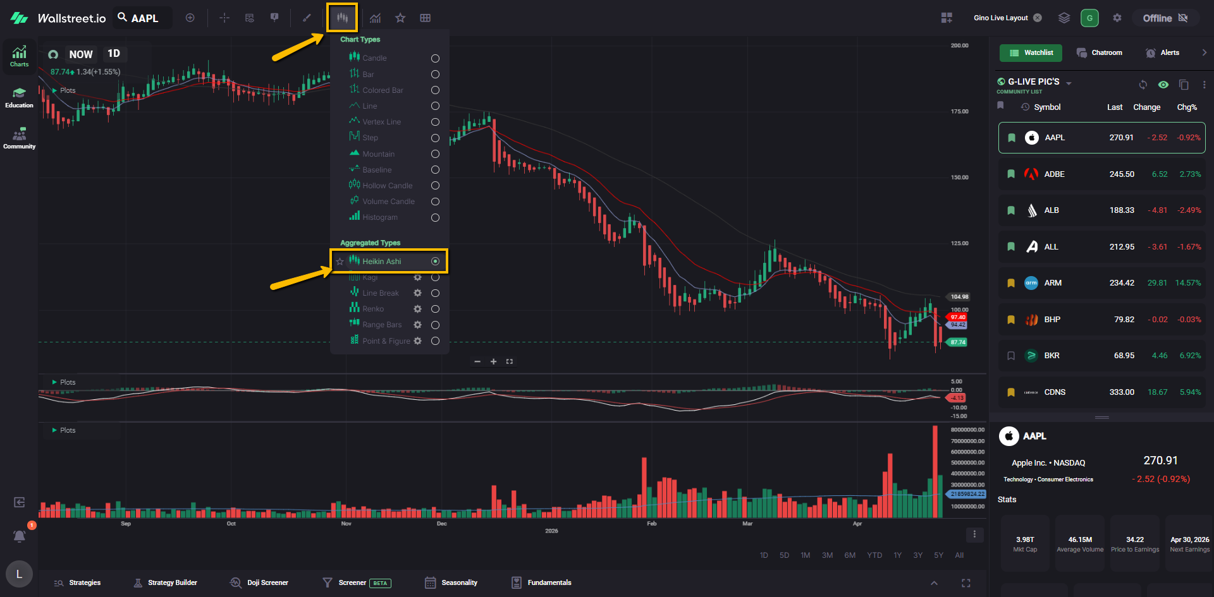This screenshot has height=597, width=1214.
Task: Expand the MACD Plots disclosure triangle
Action: click(54, 382)
